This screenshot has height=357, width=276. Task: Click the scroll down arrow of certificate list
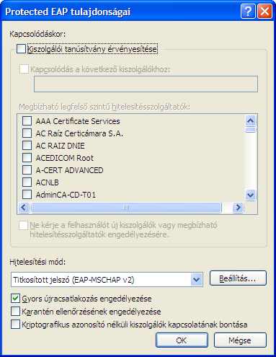[251, 195]
